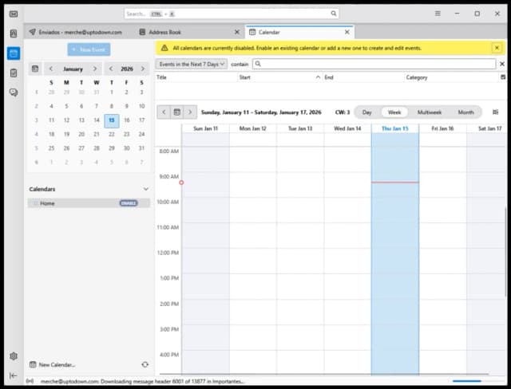Enable the Home calendar toggle
This screenshot has height=389, width=511.
(129, 203)
